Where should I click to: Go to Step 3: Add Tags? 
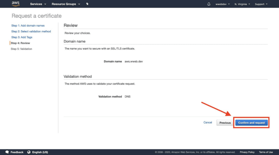click(x=22, y=37)
